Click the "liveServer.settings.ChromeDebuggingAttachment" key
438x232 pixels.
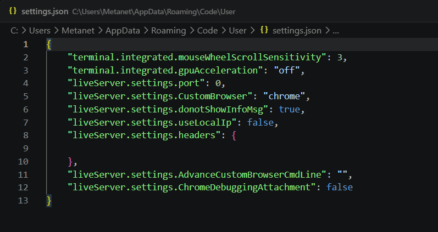click(x=192, y=187)
